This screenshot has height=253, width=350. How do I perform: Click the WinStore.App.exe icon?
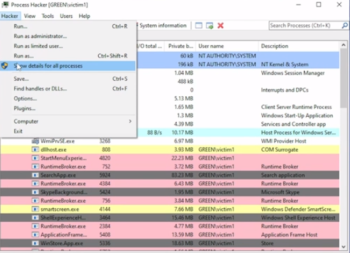click(35, 243)
